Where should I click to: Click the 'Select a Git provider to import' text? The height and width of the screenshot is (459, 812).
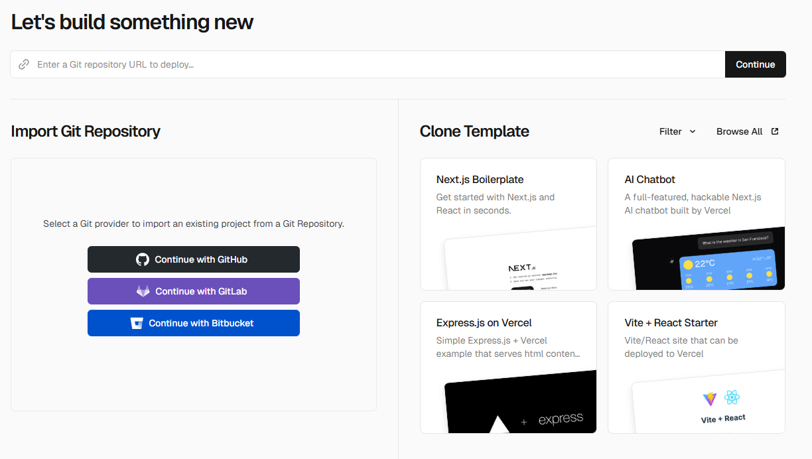[194, 224]
